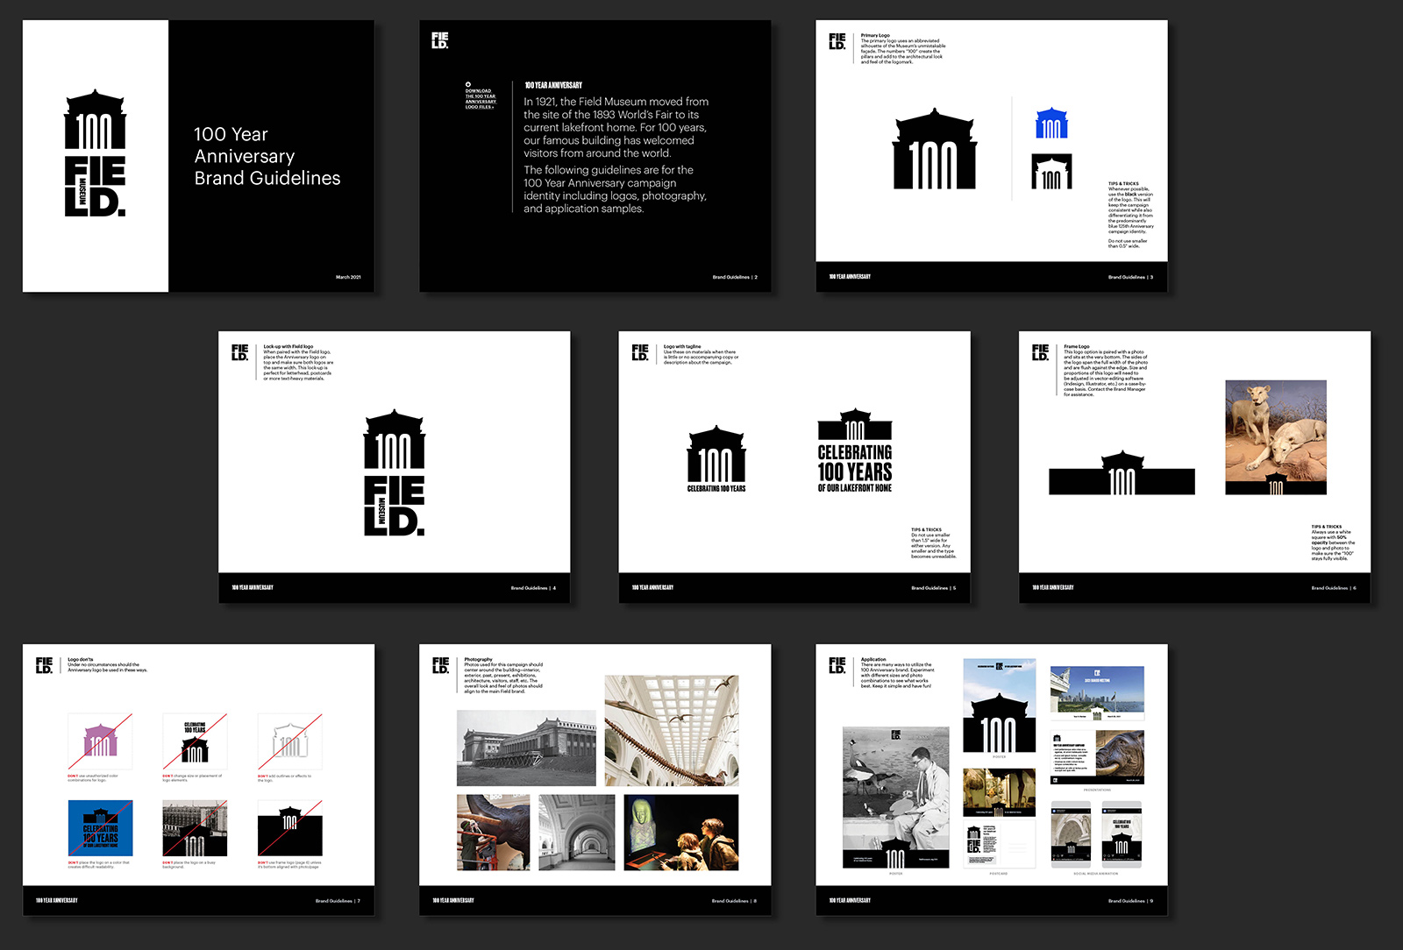Click the phone mockup reading 'Celebrating 100 Years'
The width and height of the screenshot is (1403, 950).
tap(1122, 833)
